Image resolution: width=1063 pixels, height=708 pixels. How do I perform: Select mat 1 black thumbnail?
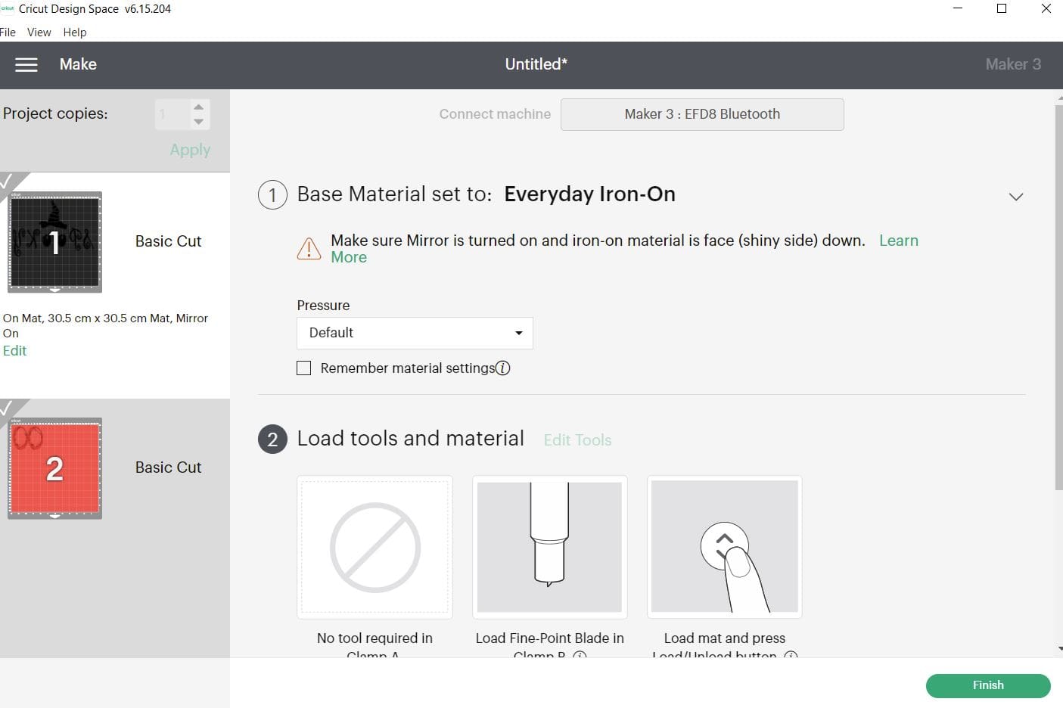[54, 242]
